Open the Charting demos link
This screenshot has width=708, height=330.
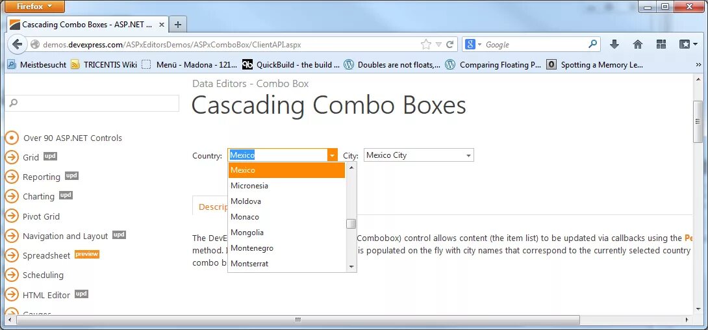[38, 196]
